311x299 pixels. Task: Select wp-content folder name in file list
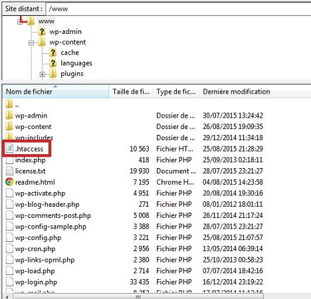(33, 127)
